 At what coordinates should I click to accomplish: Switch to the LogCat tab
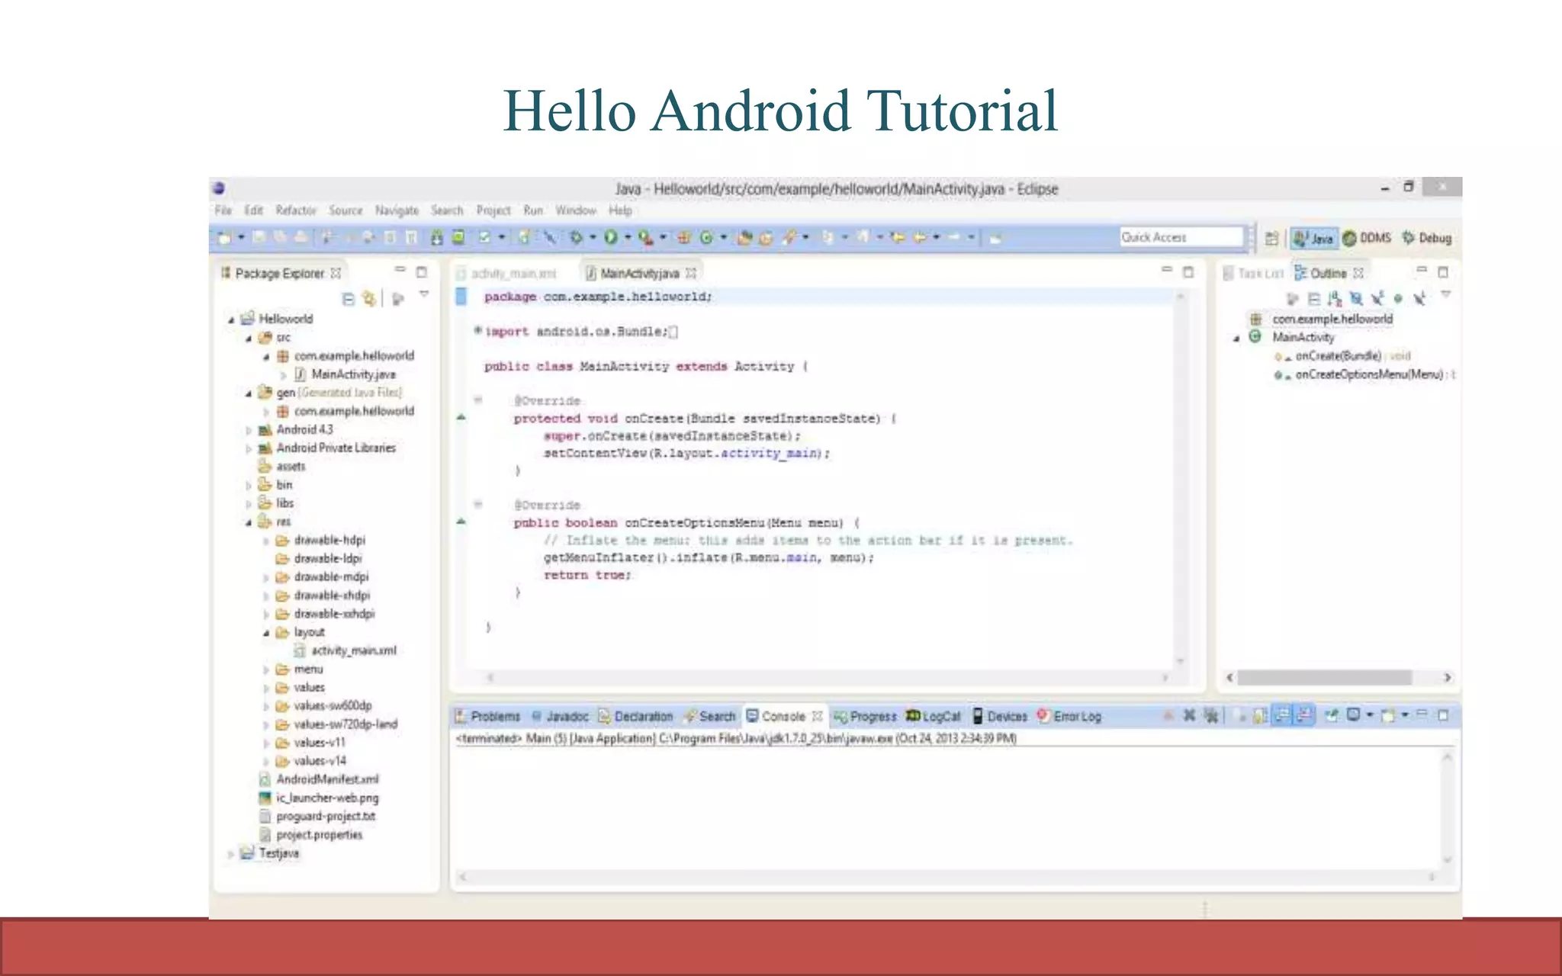[934, 716]
